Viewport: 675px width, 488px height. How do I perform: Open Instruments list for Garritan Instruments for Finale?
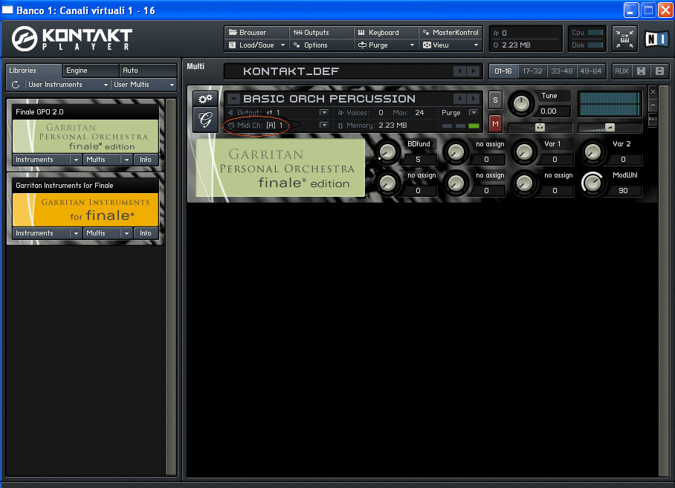click(x=47, y=233)
